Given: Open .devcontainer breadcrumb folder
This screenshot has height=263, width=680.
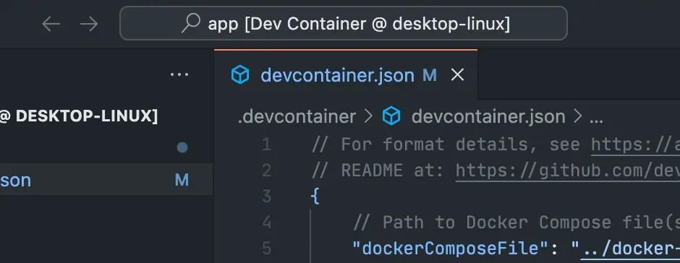Looking at the screenshot, I should click(297, 116).
